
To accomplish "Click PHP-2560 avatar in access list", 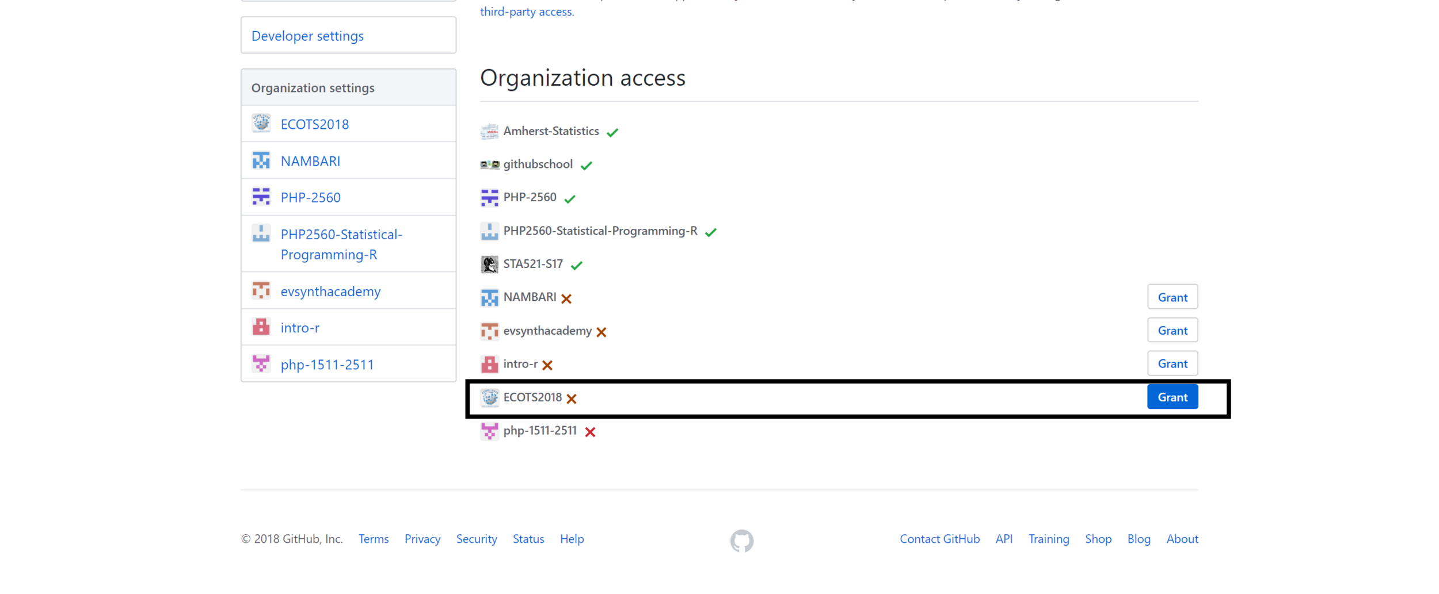I will click(x=489, y=198).
